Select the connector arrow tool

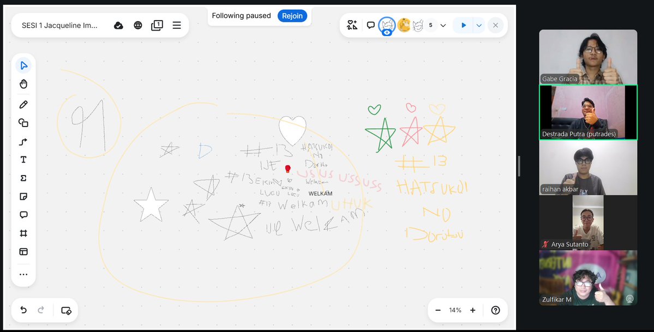(x=23, y=141)
